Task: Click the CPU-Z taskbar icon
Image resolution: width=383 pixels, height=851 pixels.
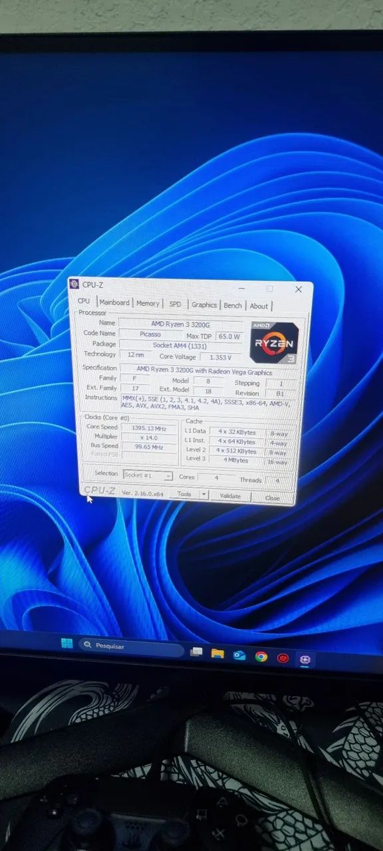Action: [x=305, y=660]
